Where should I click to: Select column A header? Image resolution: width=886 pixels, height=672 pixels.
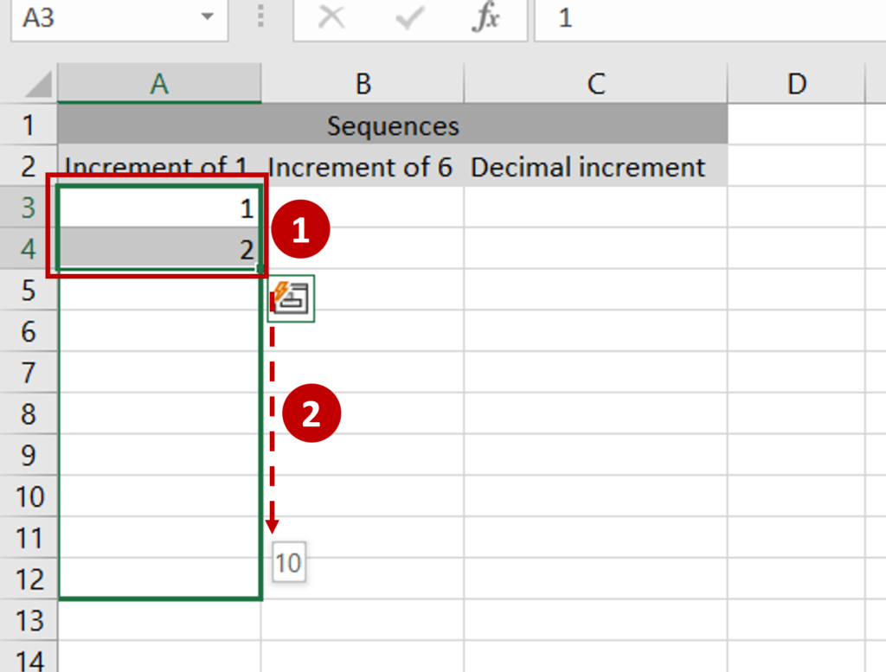tap(159, 82)
